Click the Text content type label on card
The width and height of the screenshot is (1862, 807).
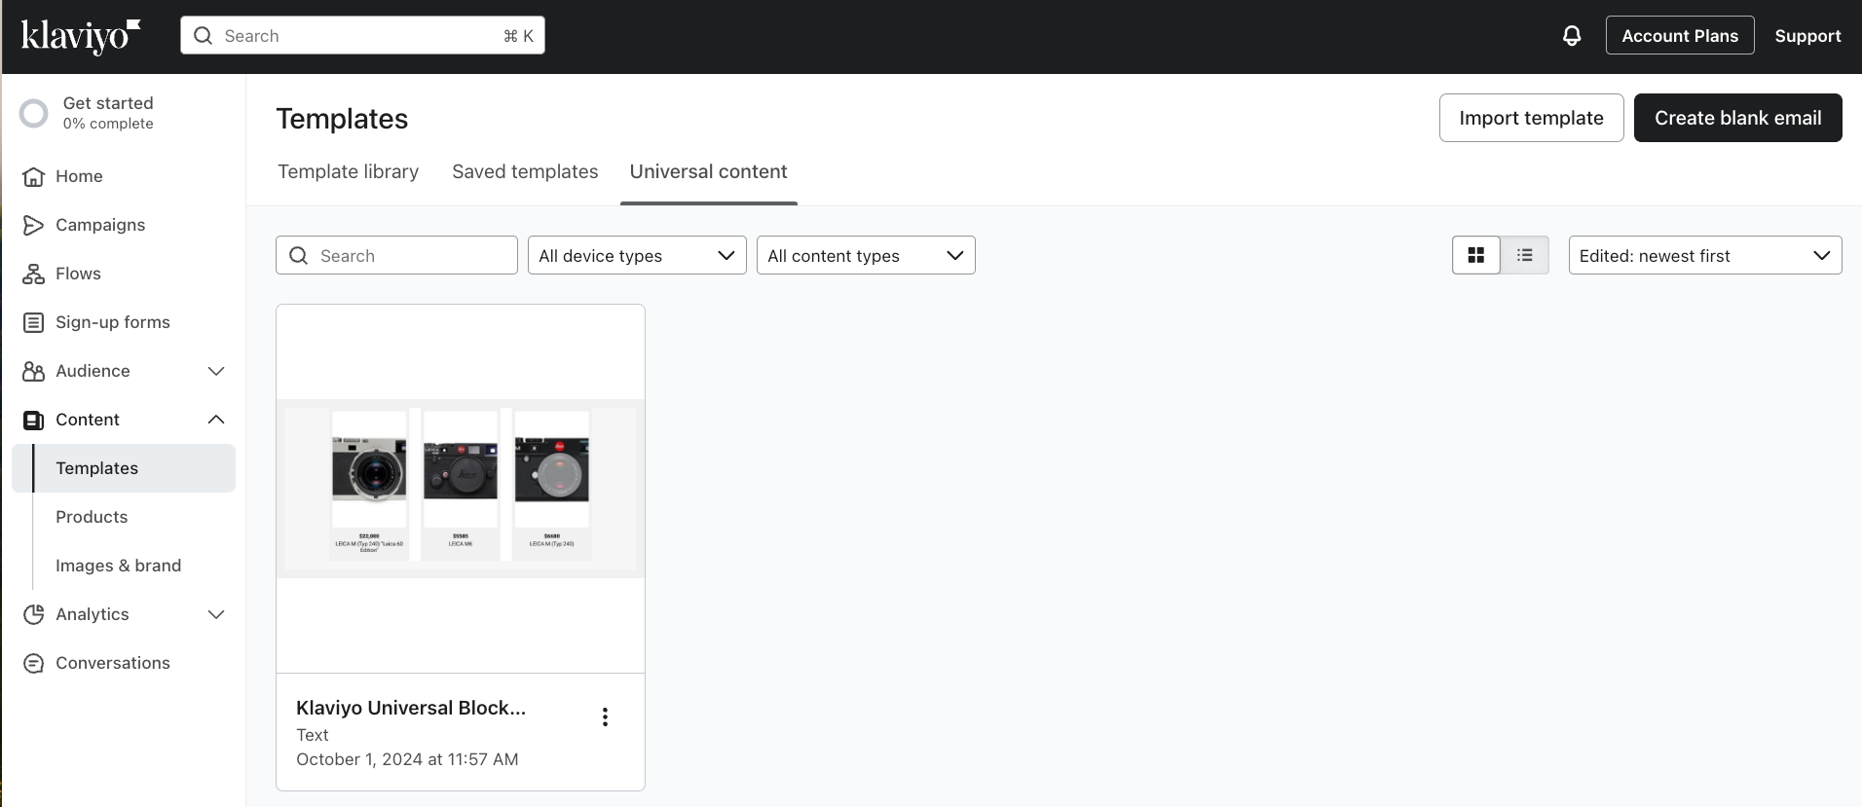pyautogui.click(x=313, y=735)
